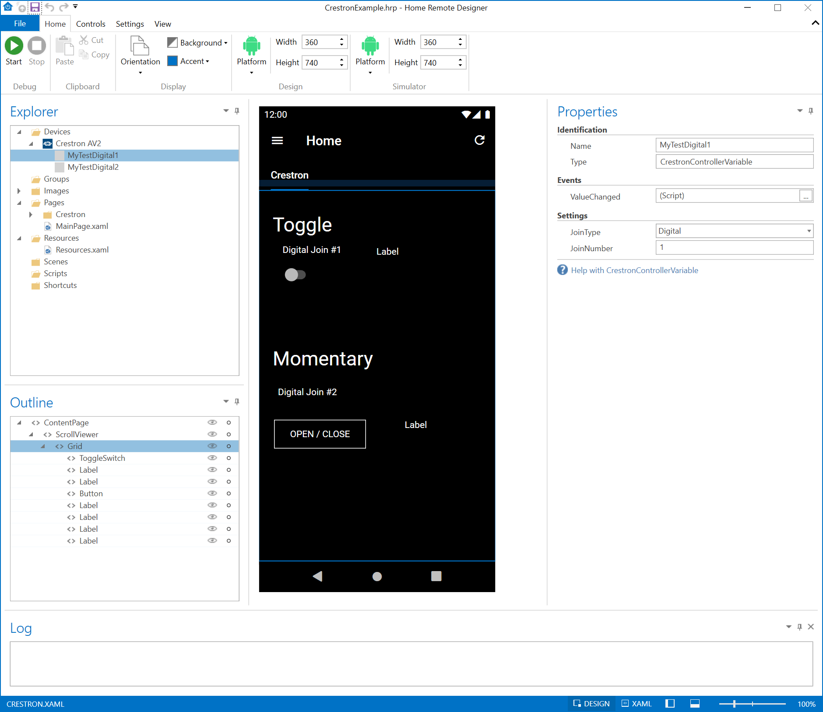This screenshot has width=823, height=712.
Task: Open Help with CrestronControllerVariable link
Action: pos(635,270)
